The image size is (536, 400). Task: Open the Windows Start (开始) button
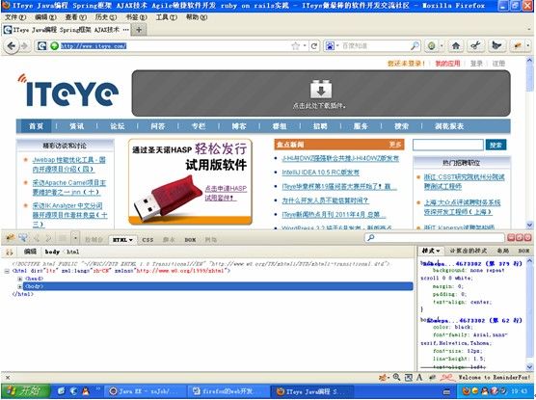(x=26, y=390)
